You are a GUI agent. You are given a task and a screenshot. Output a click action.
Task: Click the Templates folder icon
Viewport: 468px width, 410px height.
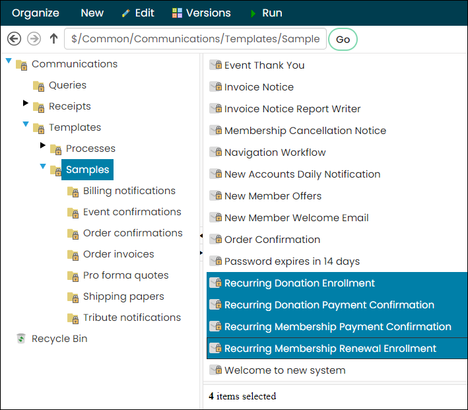coord(39,128)
